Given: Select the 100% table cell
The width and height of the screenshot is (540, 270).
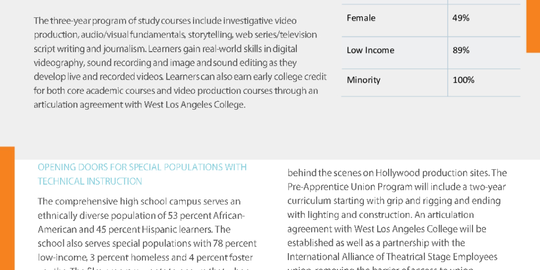Looking at the screenshot, I should (x=463, y=80).
